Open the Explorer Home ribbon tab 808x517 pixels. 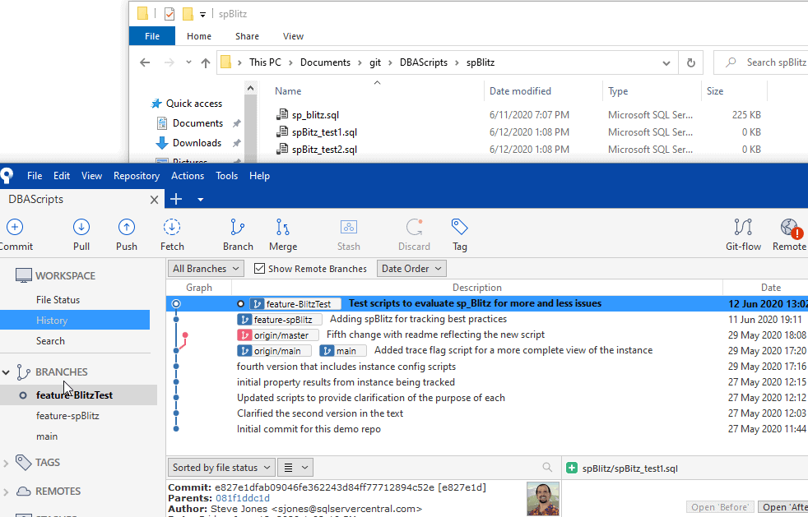[199, 36]
